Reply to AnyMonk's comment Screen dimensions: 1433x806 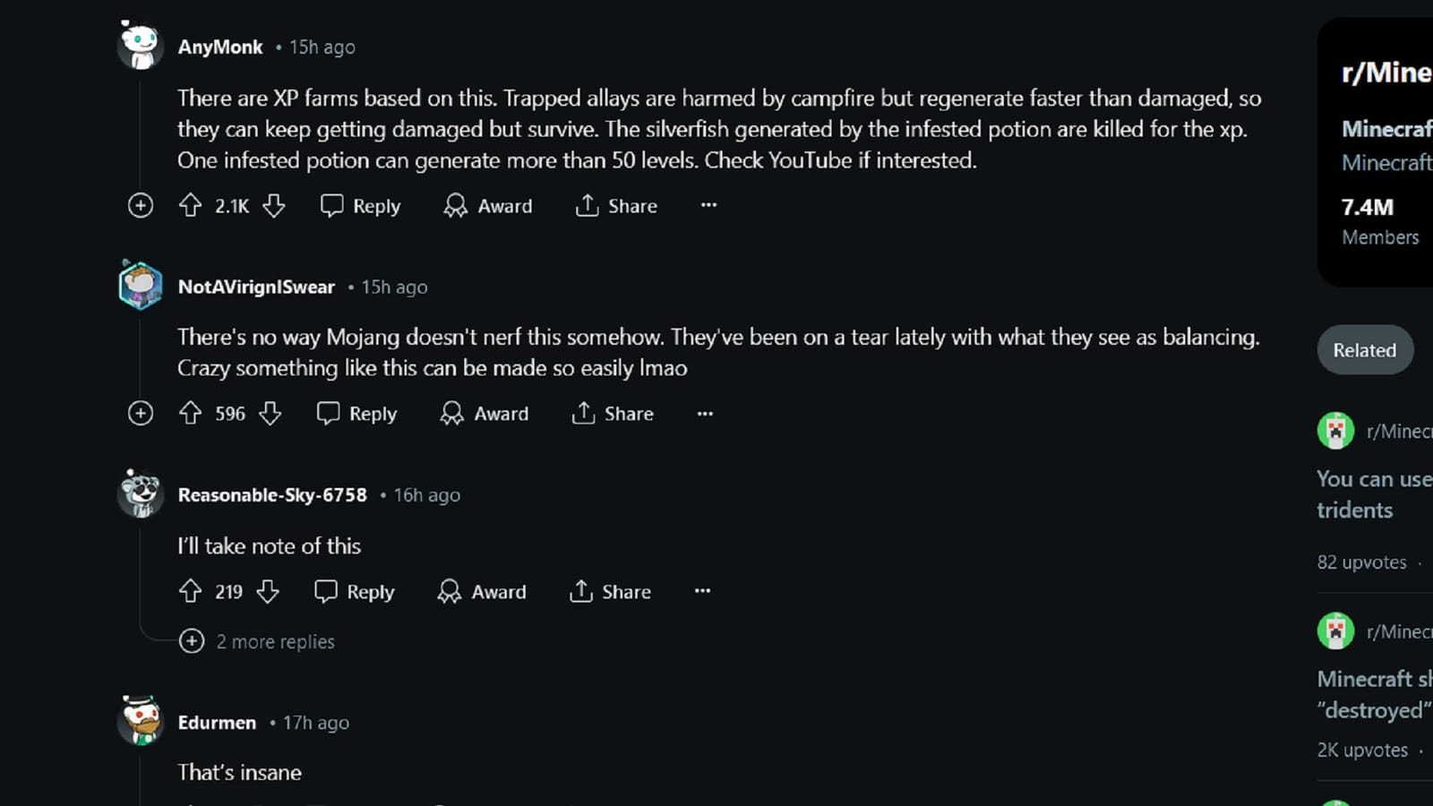click(361, 206)
